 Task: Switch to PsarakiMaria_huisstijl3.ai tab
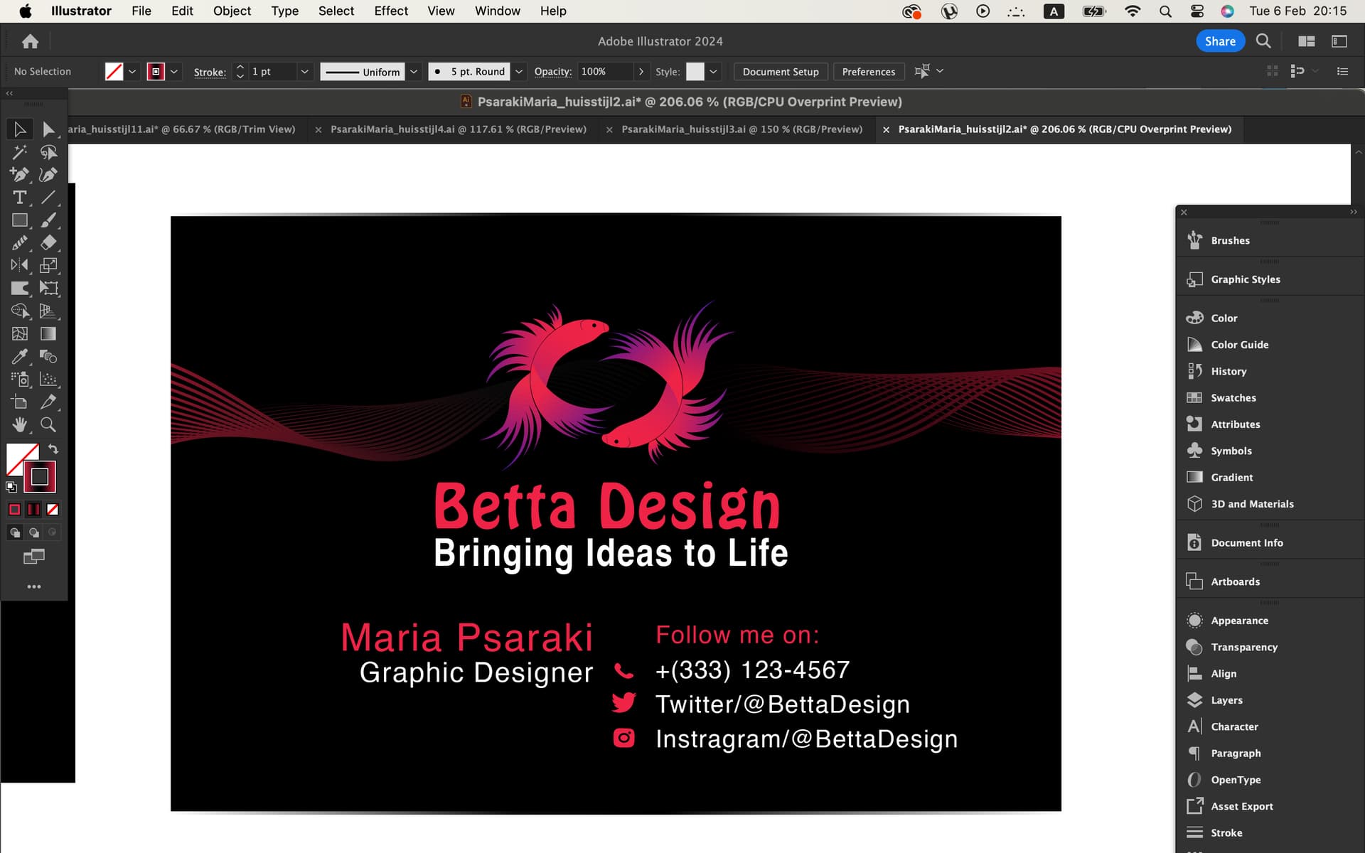(742, 129)
